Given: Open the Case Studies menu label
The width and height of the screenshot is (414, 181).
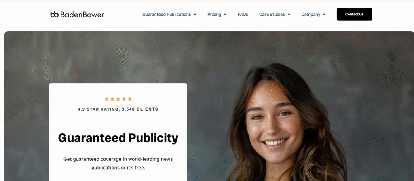Looking at the screenshot, I should [x=272, y=15].
